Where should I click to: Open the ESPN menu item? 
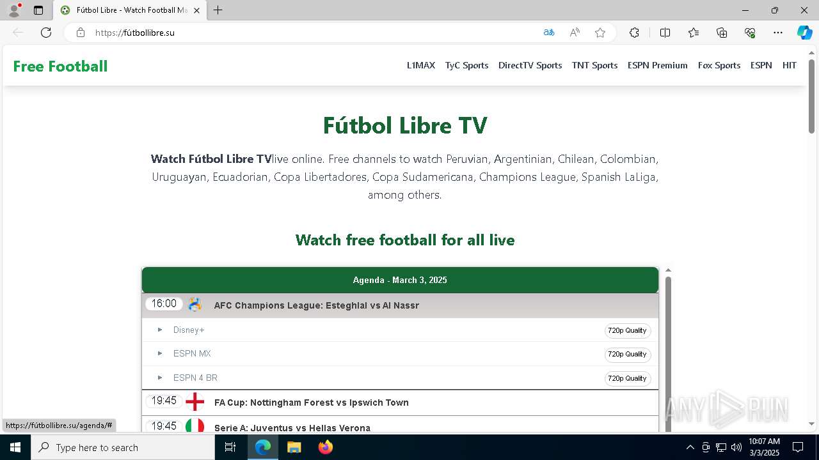[x=761, y=65]
